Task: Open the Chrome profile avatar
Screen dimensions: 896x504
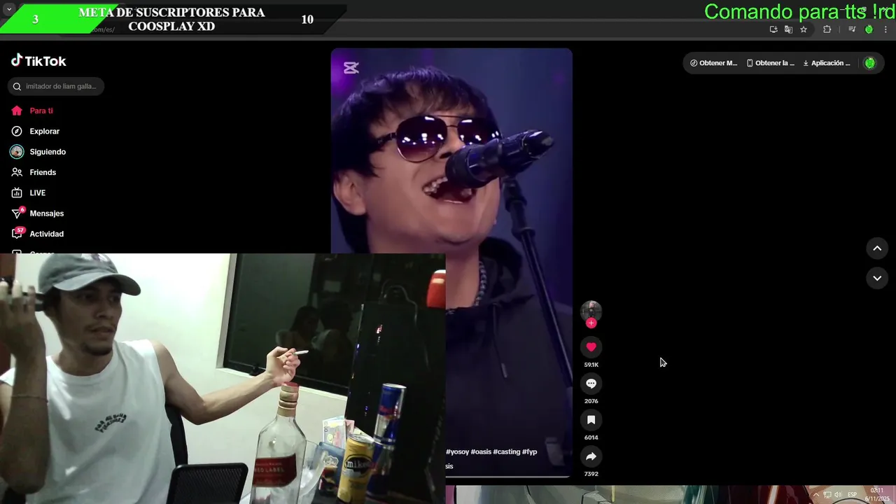Action: [x=869, y=29]
